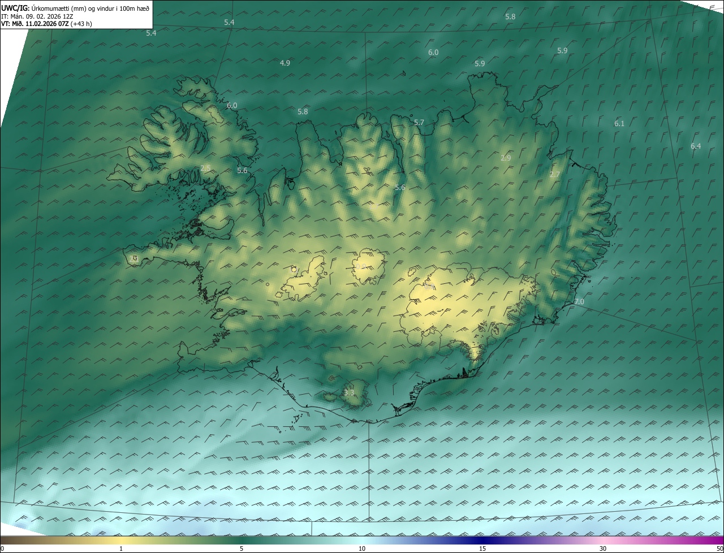Viewport: 724px width, 553px height.
Task: Click the 30 label on the color scale
Action: click(603, 548)
